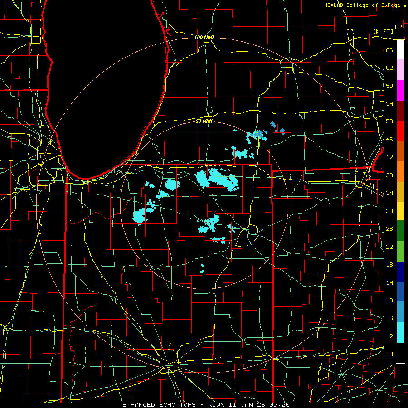
Task: Click legend value 46
Action: pos(389,140)
